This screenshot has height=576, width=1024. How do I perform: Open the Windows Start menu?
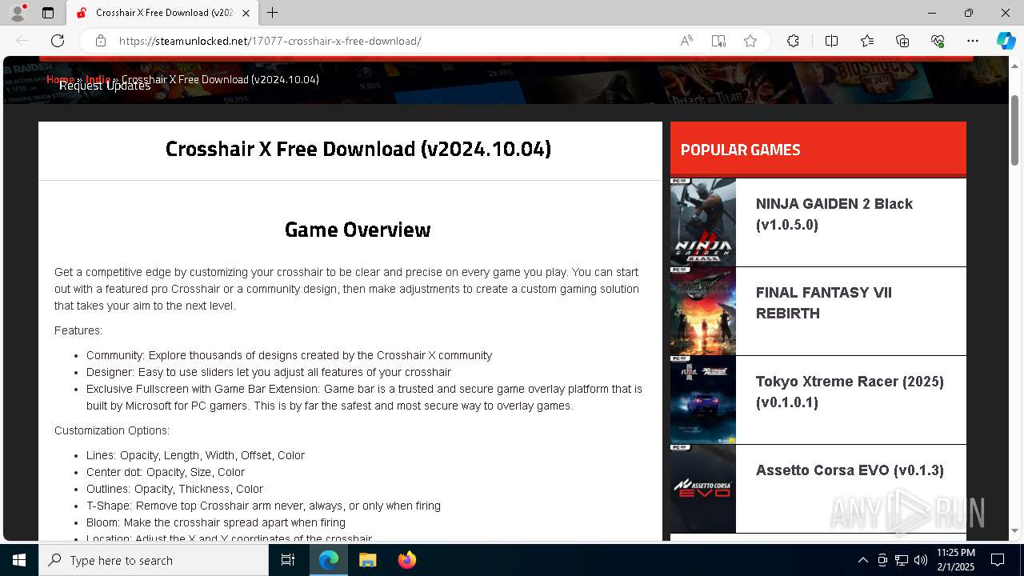[x=19, y=560]
